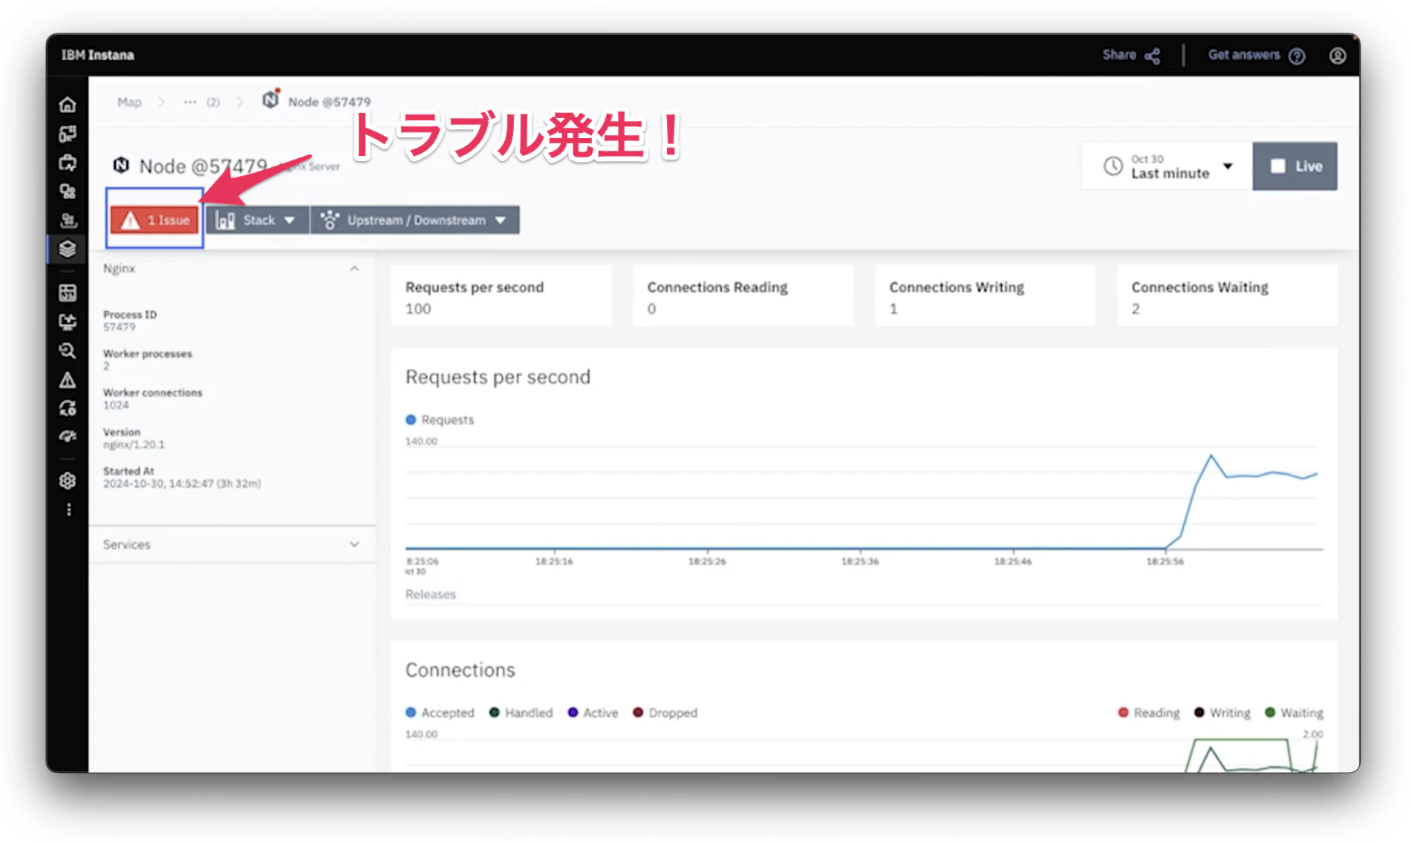Open the user profile icon
The image size is (1411, 842).
(1337, 56)
